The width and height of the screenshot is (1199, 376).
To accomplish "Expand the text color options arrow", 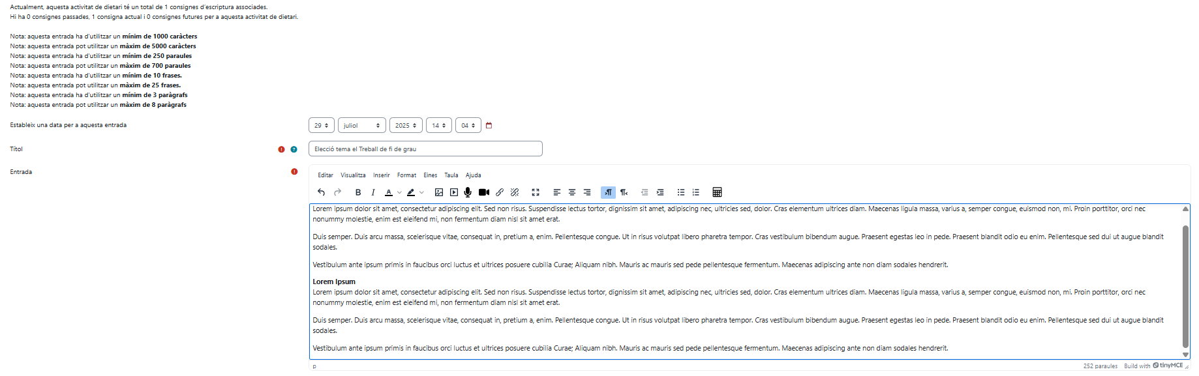I will (x=399, y=192).
